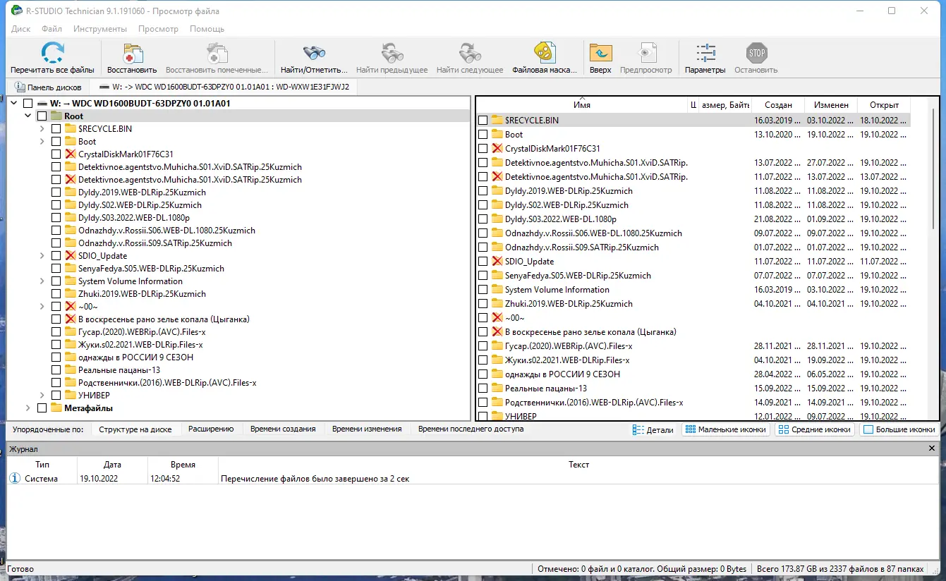Image resolution: width=946 pixels, height=581 pixels.
Task: Check $RECYCLE.BIN checkbox in file list
Action: click(x=483, y=121)
